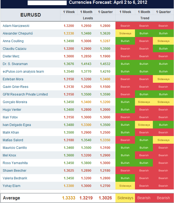
Task: Select the Average row label
Action: [x=11, y=198]
